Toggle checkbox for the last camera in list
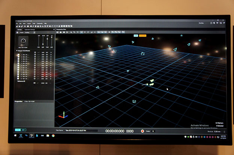Image resolution: width=234 pixels, height=155 pixels. point(19,79)
